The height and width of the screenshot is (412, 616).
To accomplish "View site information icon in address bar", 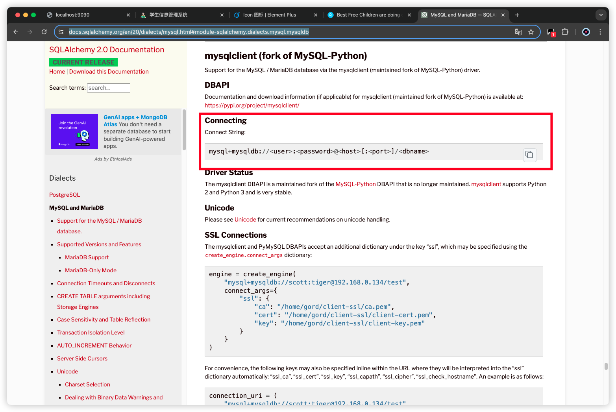I will tap(61, 32).
